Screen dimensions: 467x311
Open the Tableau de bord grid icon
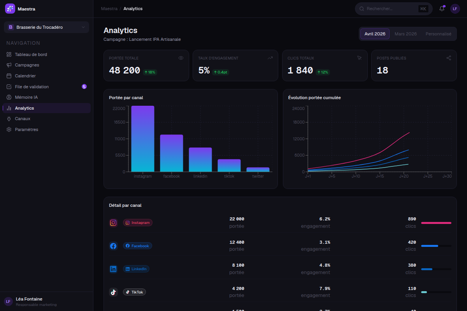click(x=9, y=54)
